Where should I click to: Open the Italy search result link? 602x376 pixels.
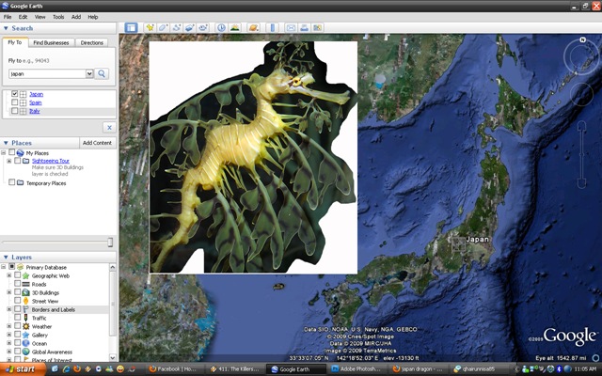point(35,111)
